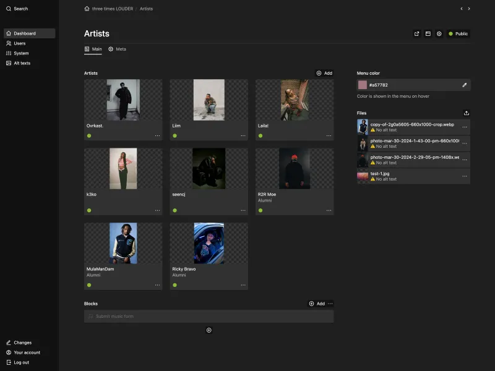Click the #a57782 menu color swatch
Screen dimensions: 495x371
(362, 85)
